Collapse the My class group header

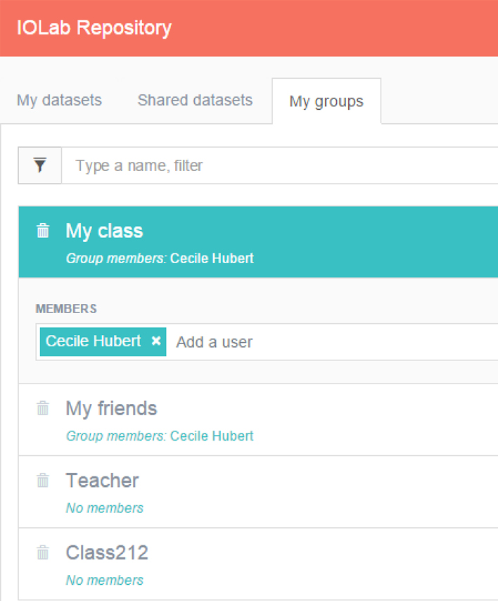click(x=258, y=242)
